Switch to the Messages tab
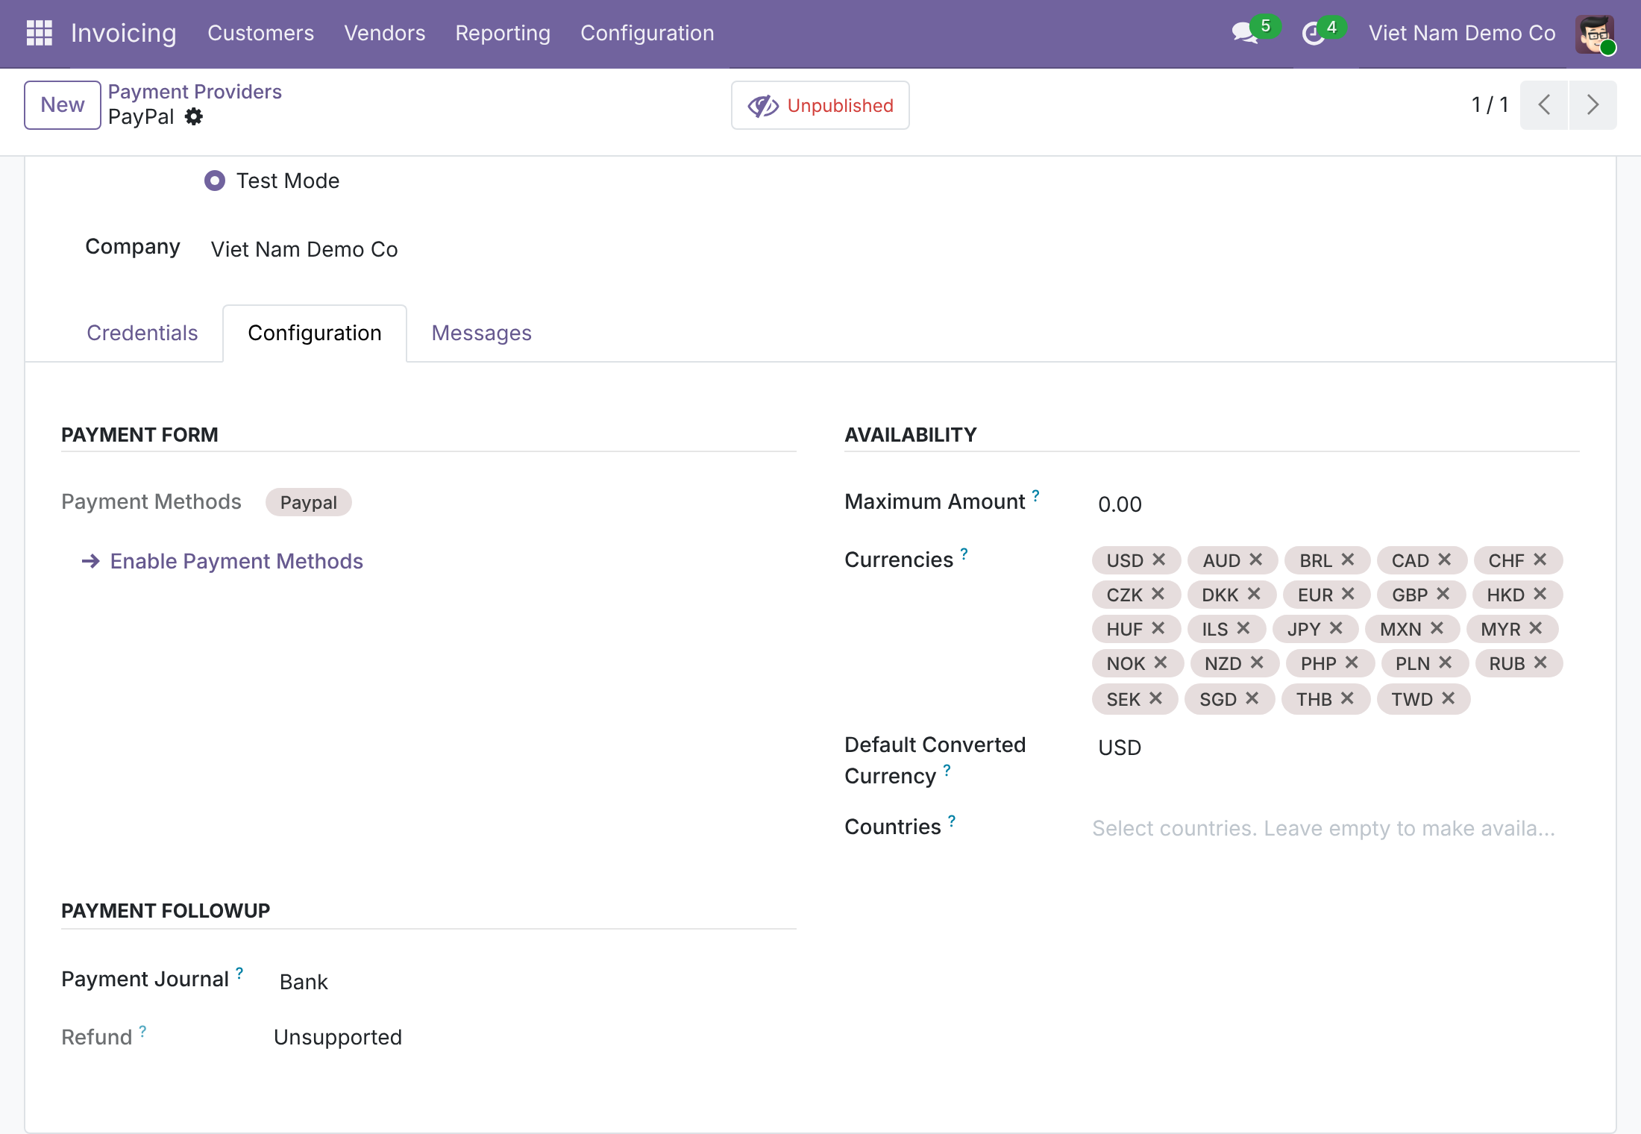Screen dimensions: 1641x1134 click(x=482, y=333)
